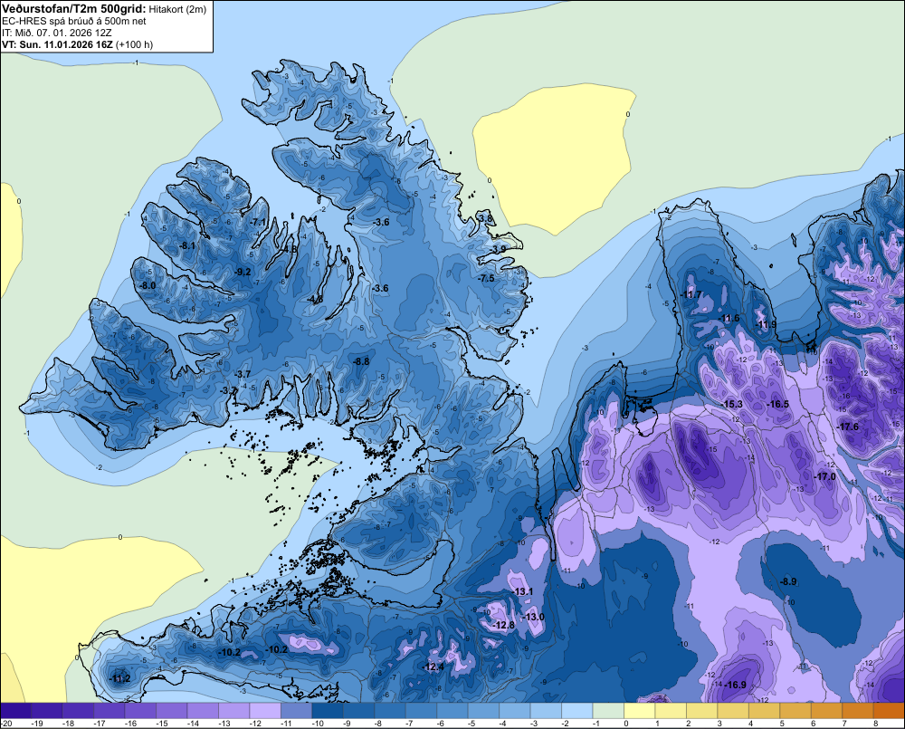Image resolution: width=905 pixels, height=729 pixels.
Task: Click the -10 value label under the legend
Action: [317, 724]
